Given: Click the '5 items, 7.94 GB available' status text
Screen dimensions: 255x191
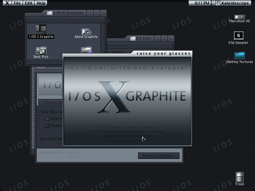Looking at the screenshot, I should pos(66,20).
